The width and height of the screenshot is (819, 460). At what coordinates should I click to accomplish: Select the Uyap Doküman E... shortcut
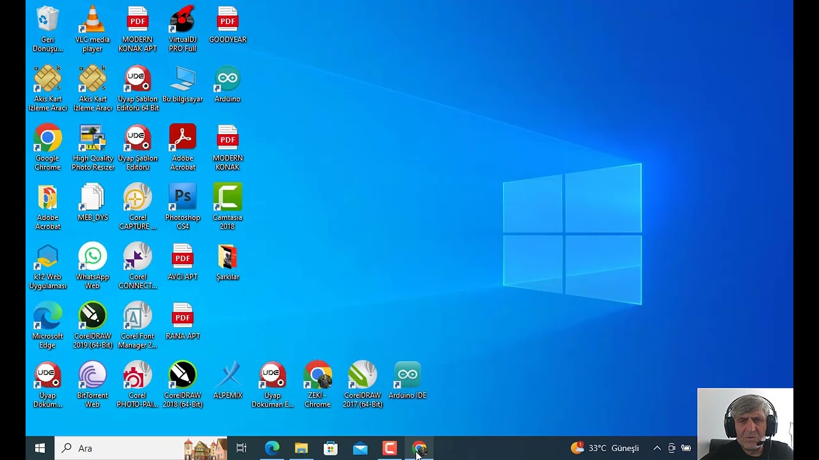273,386
